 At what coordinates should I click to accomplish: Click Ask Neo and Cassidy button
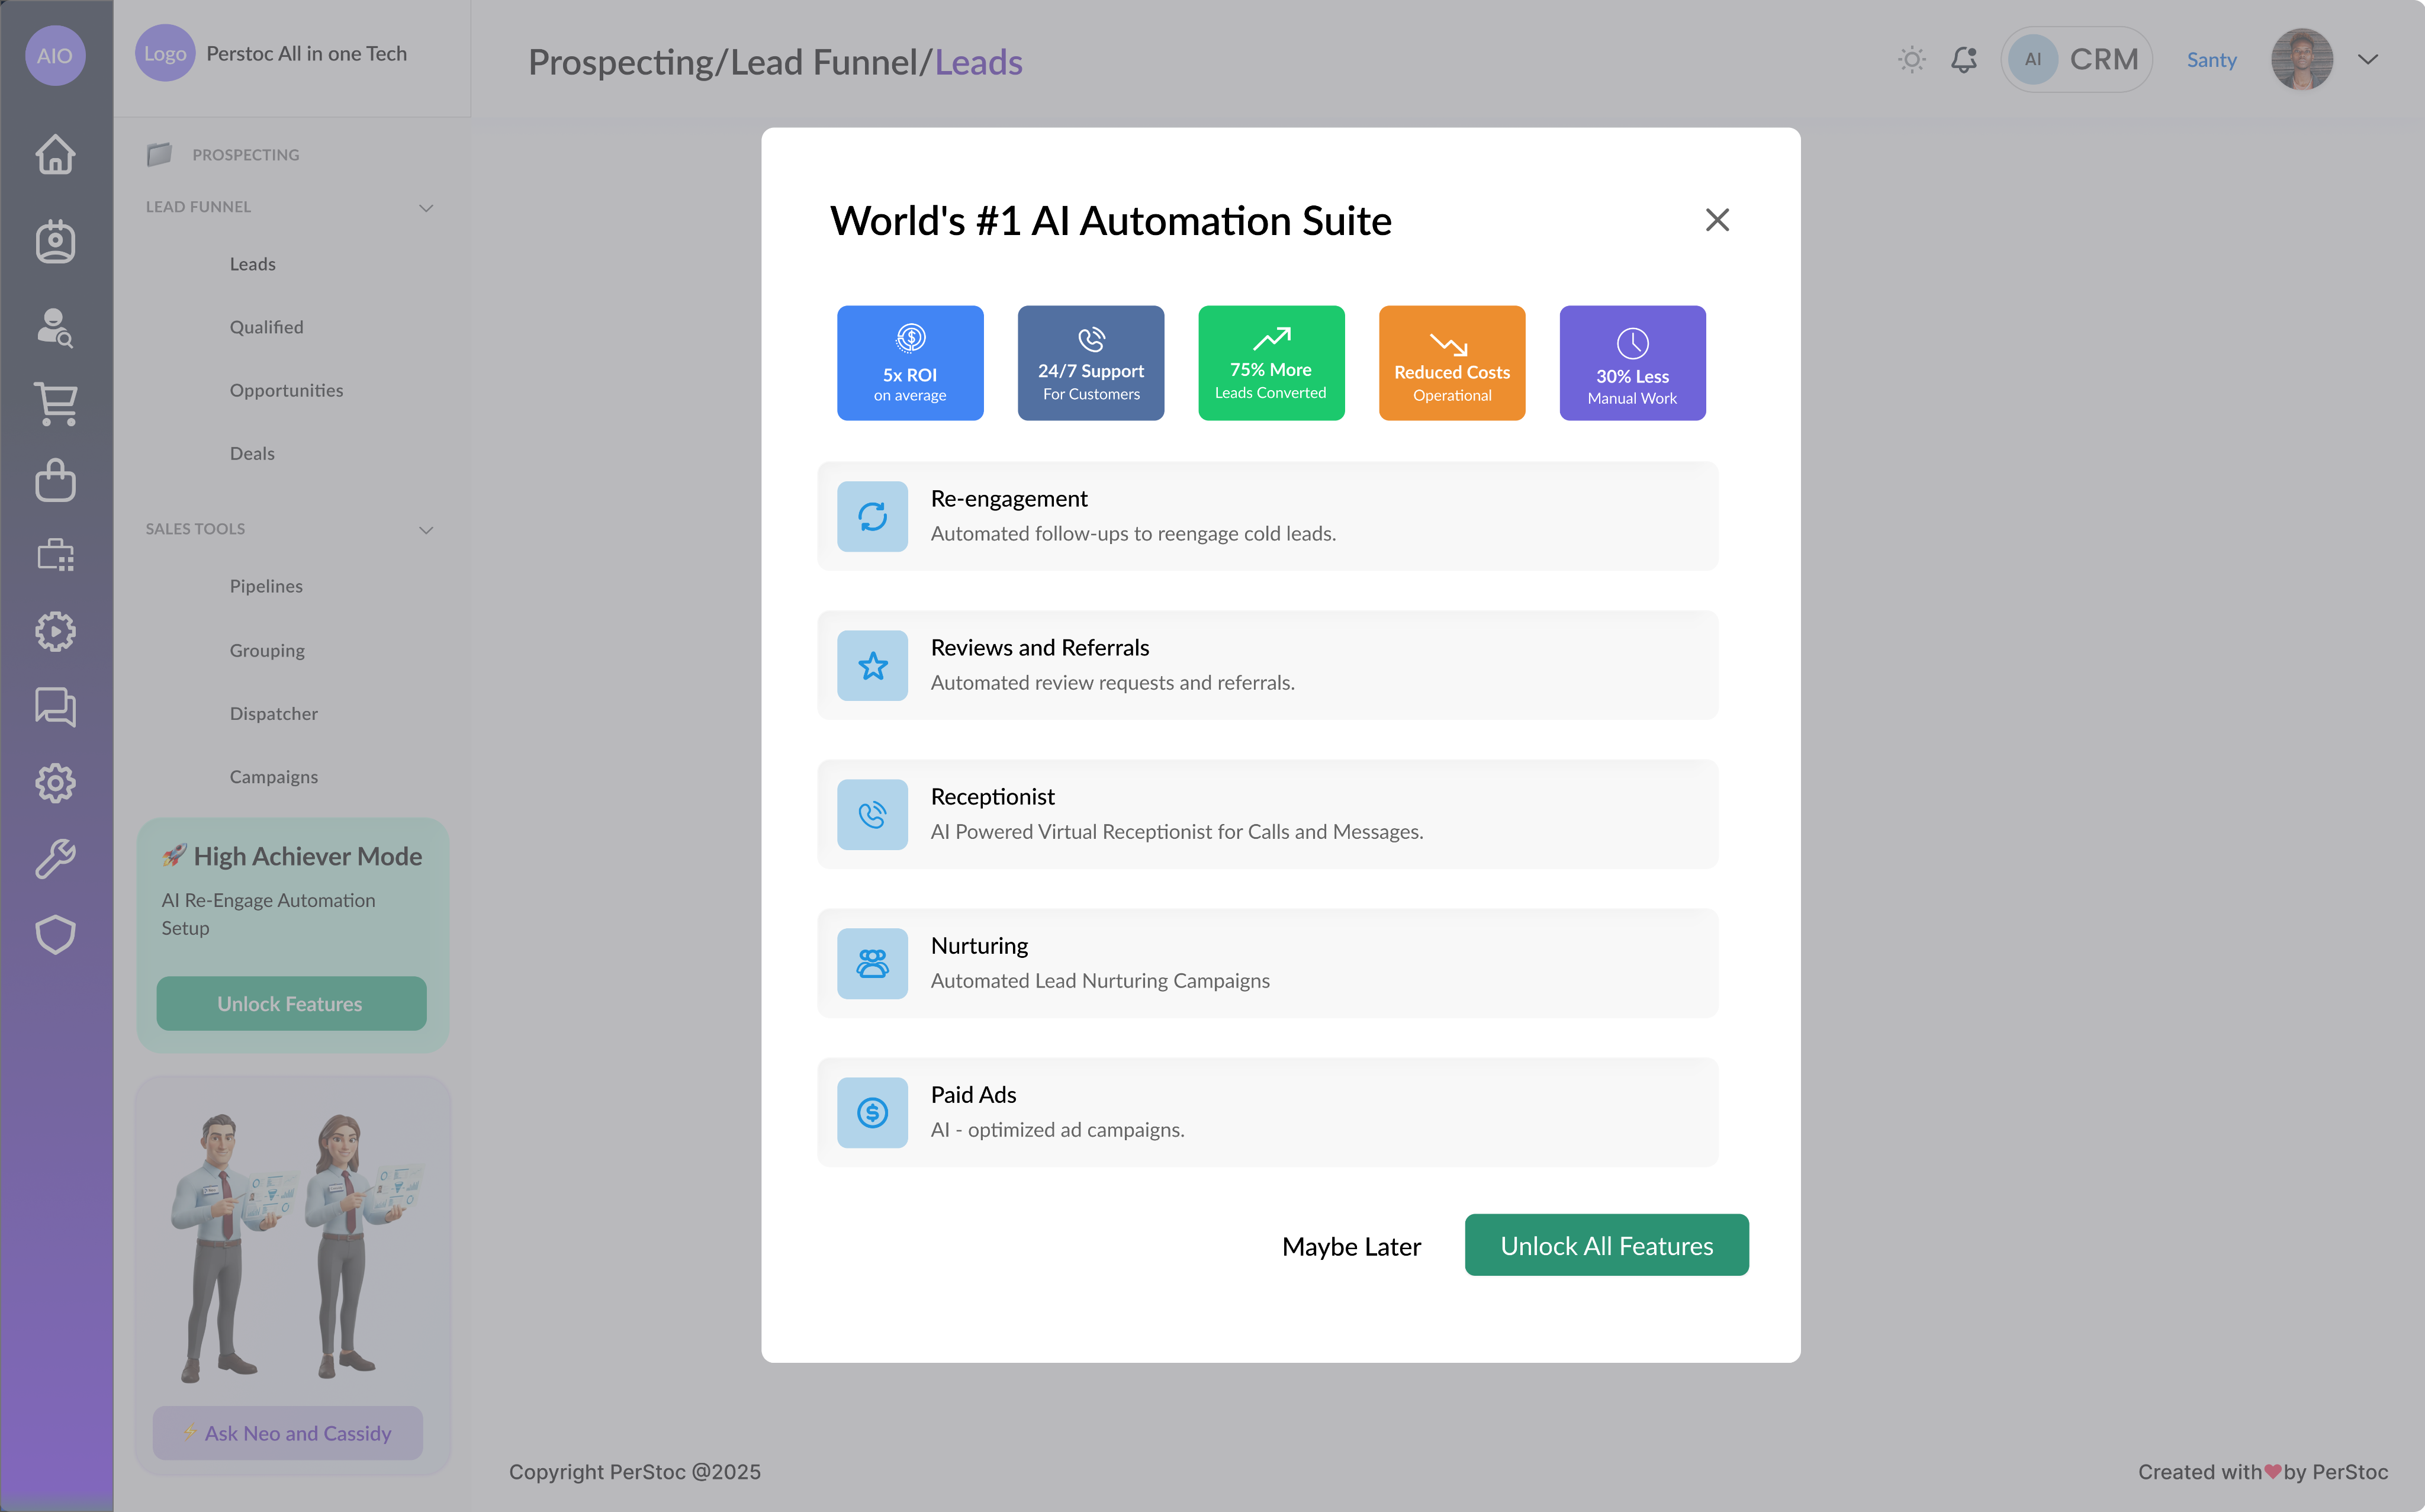[x=288, y=1433]
